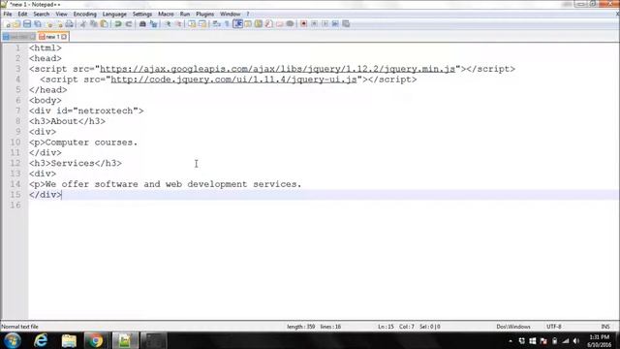
Task: Click the Paste clipboard icon
Action: pyautogui.click(x=104, y=24)
